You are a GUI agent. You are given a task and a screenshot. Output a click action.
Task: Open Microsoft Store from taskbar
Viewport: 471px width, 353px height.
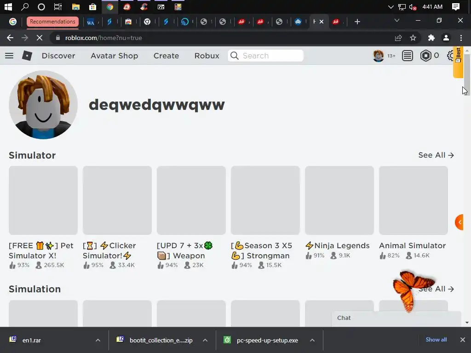pyautogui.click(x=92, y=6)
